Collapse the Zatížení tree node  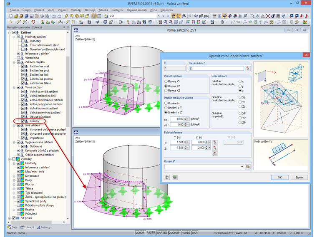tap(10, 32)
